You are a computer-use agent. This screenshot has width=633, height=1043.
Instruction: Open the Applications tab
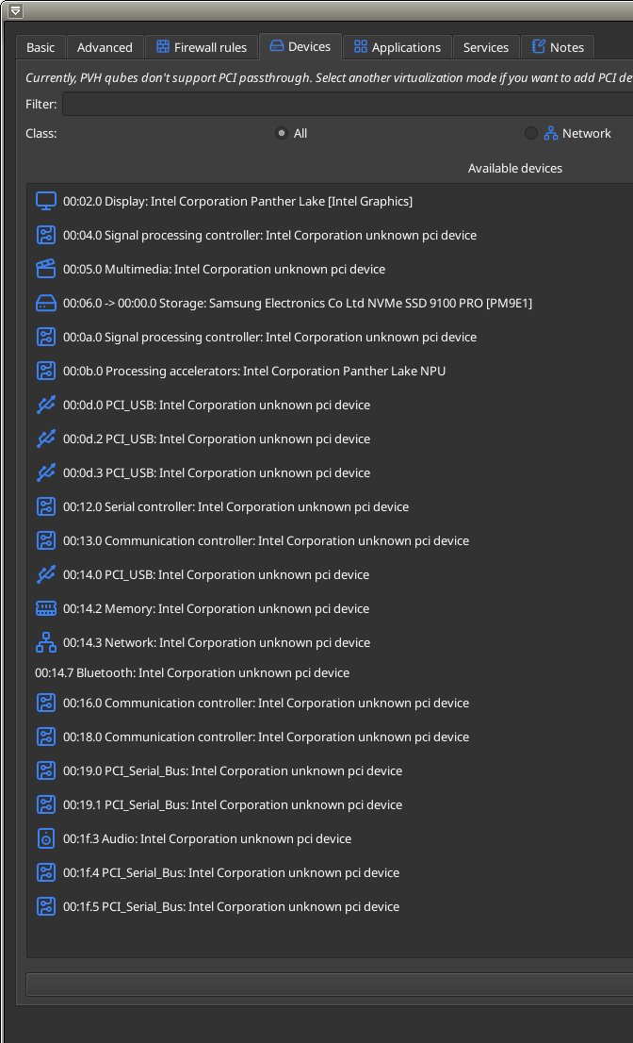[x=398, y=47]
